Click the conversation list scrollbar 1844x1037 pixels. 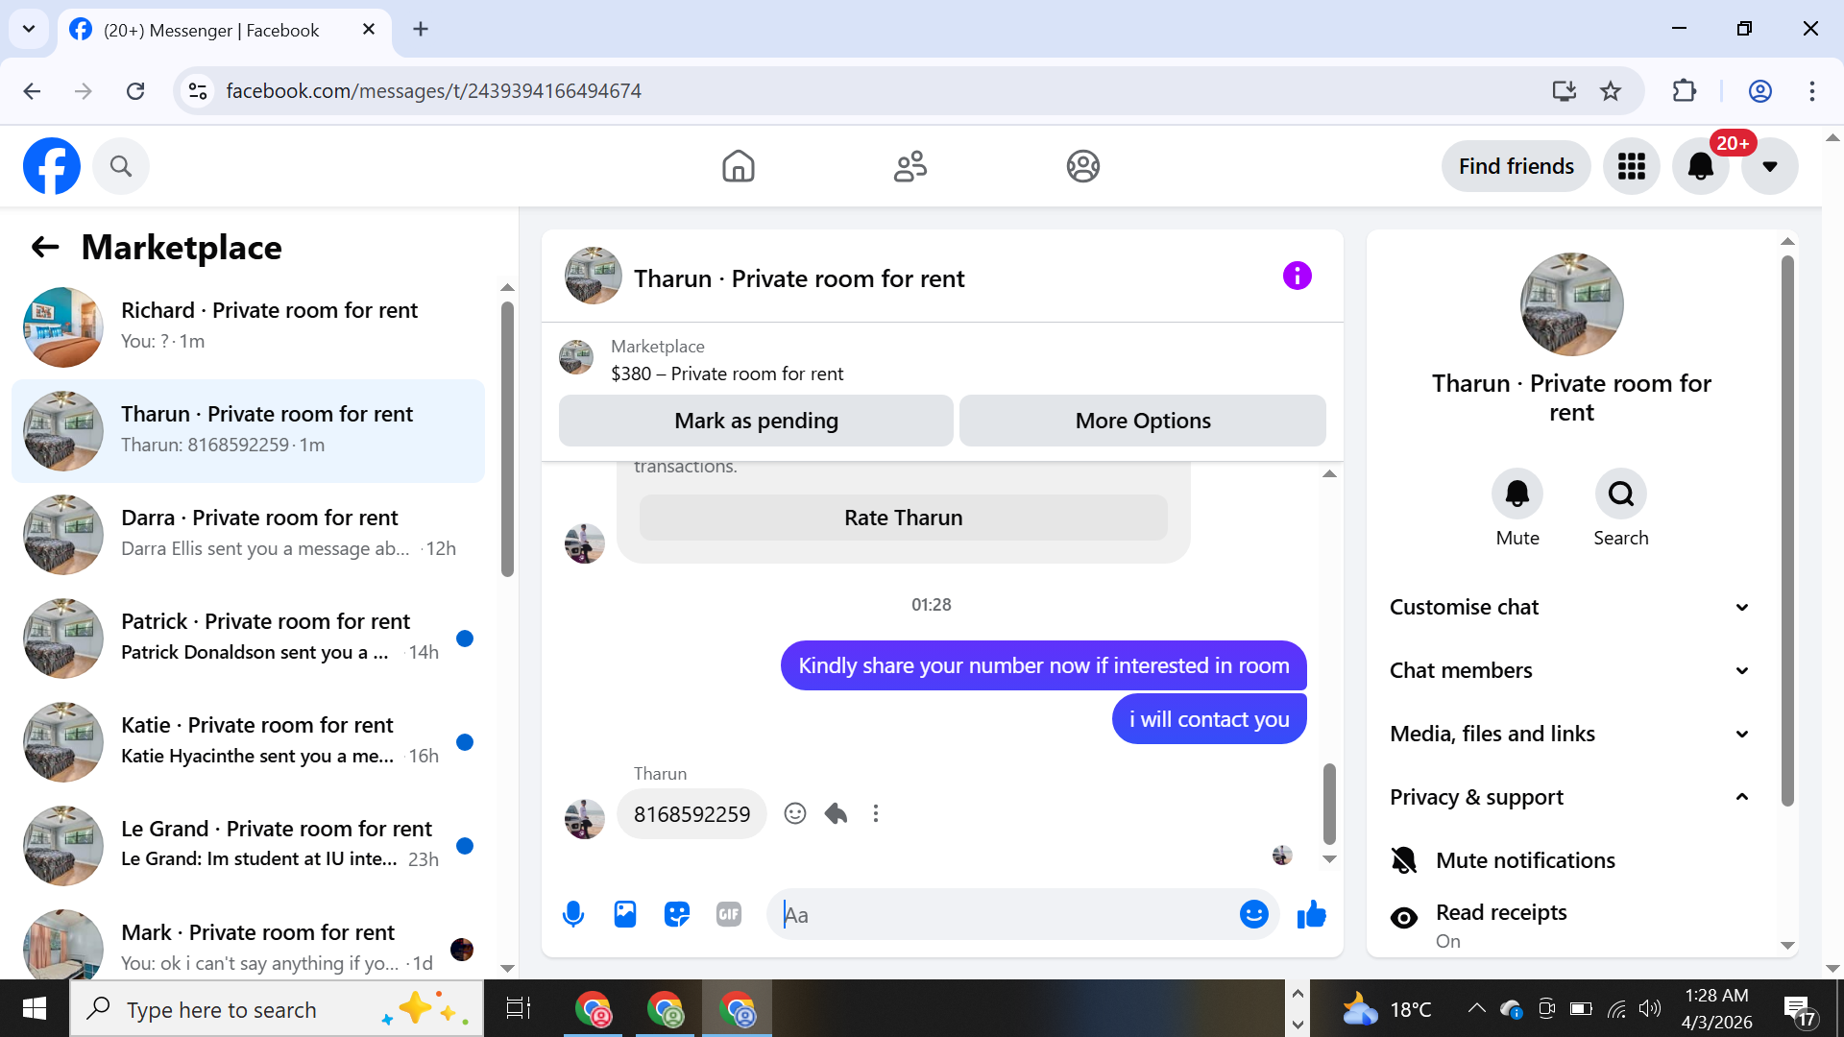coord(507,440)
